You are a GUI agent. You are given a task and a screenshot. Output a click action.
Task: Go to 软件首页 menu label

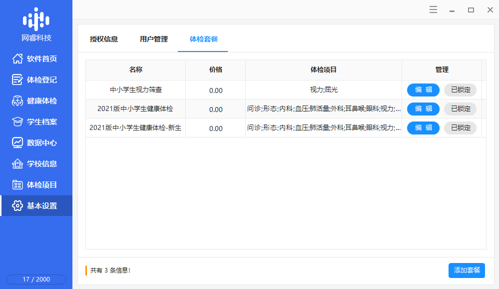[42, 58]
